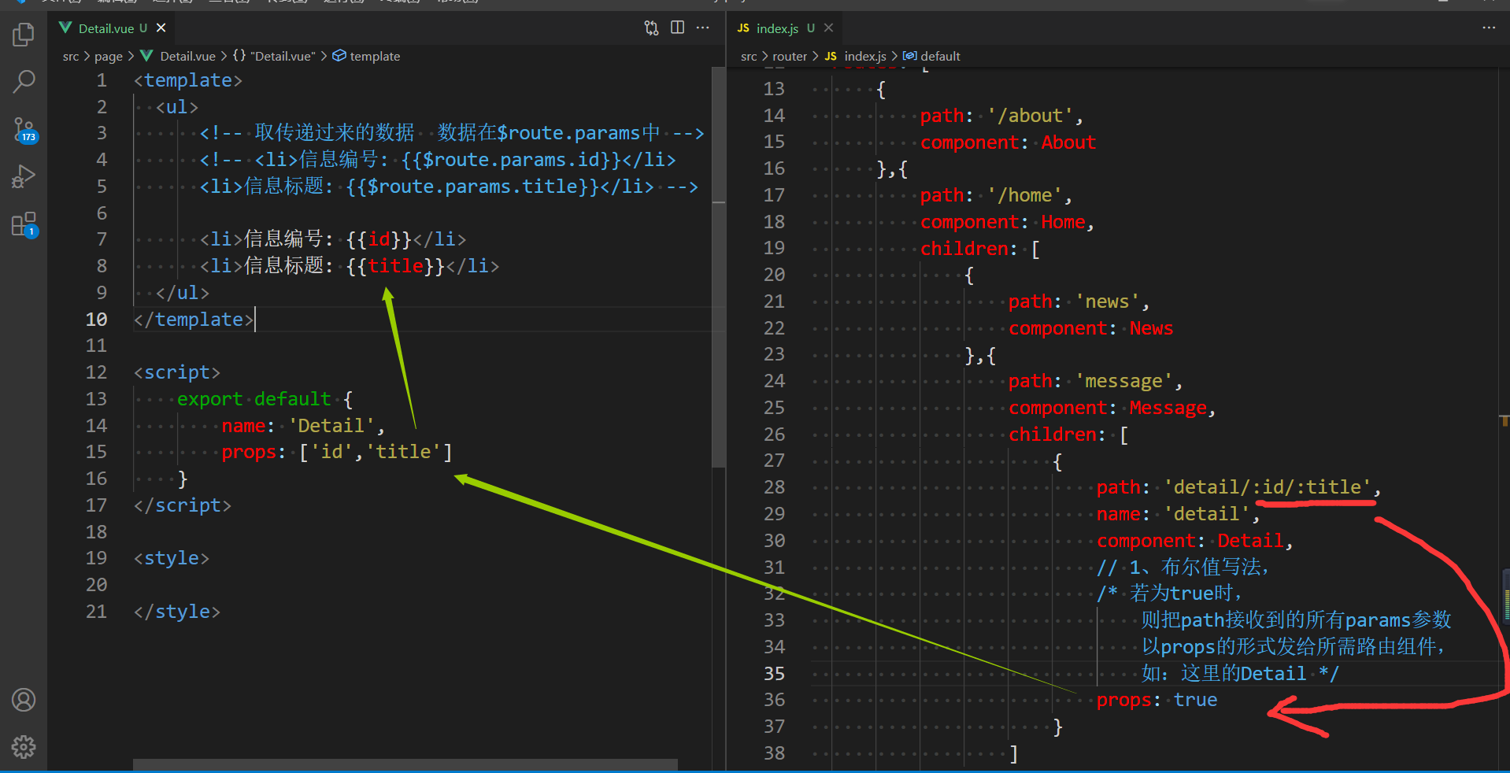Viewport: 1510px width, 773px height.
Task: Open Source Control view with 173 badge
Action: click(24, 129)
